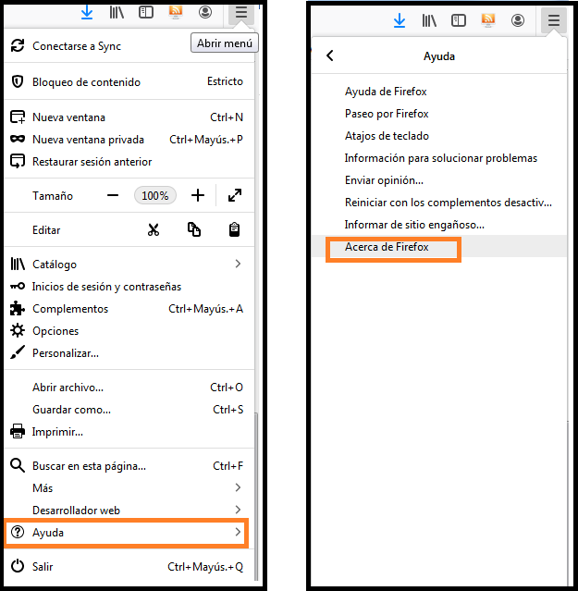Expand the Desarrollador web submenu
The height and width of the screenshot is (591, 578).
coord(128,511)
